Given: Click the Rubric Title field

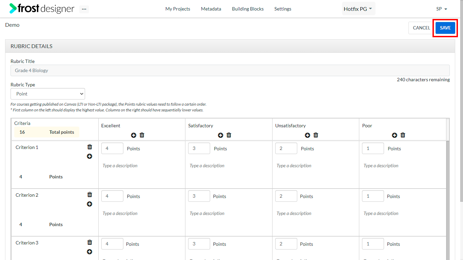Looking at the screenshot, I should point(230,70).
